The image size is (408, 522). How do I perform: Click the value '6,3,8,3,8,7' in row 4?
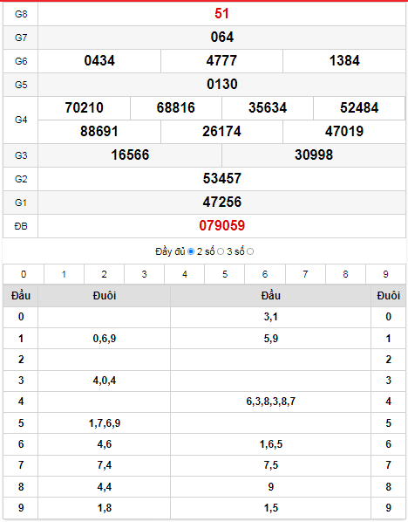[x=270, y=402]
